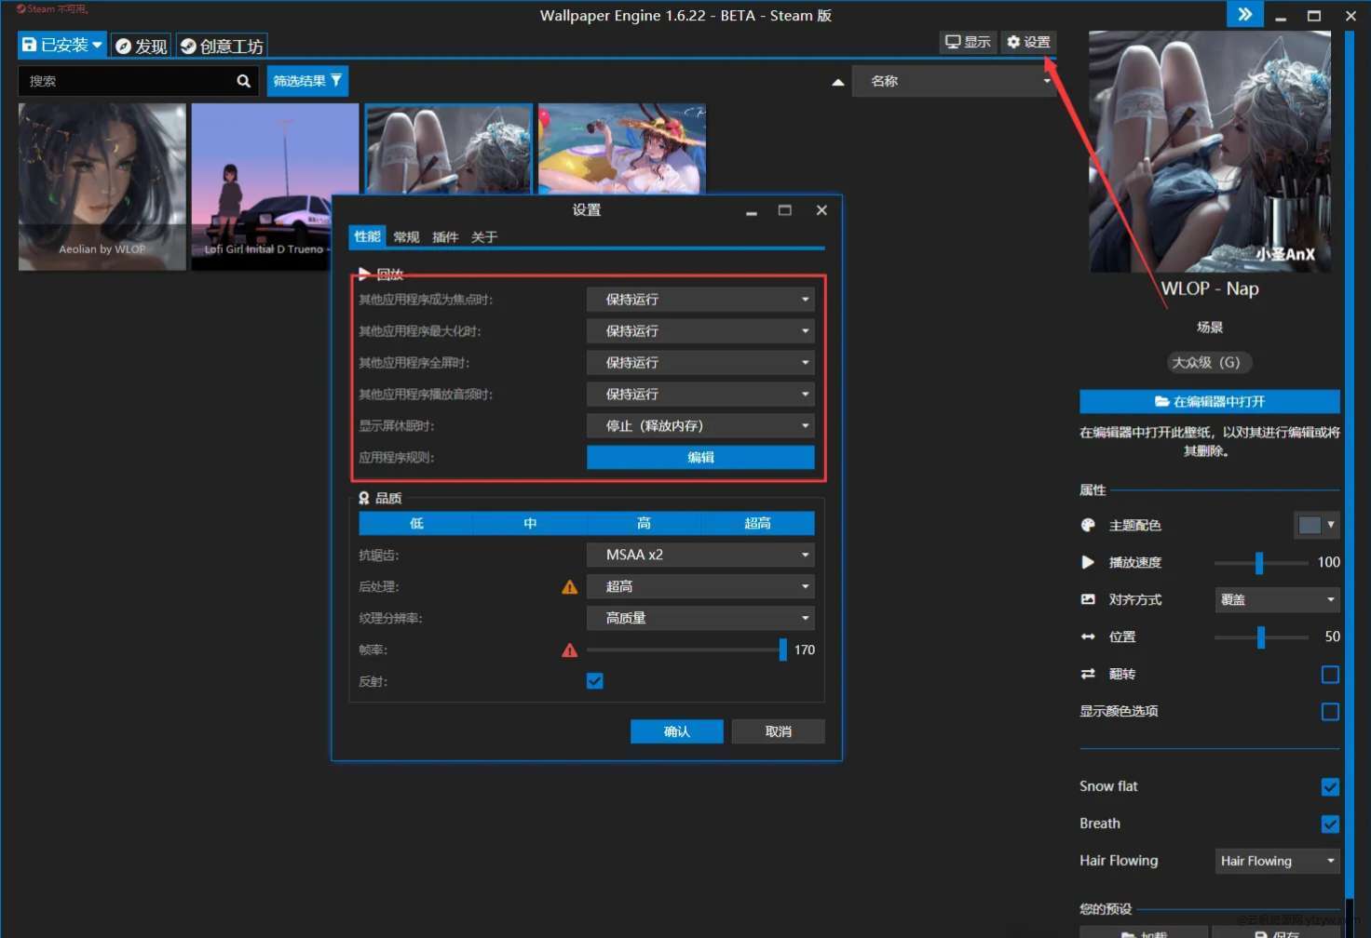Select 中 quality preset
Image resolution: width=1371 pixels, height=938 pixels.
(x=530, y=524)
